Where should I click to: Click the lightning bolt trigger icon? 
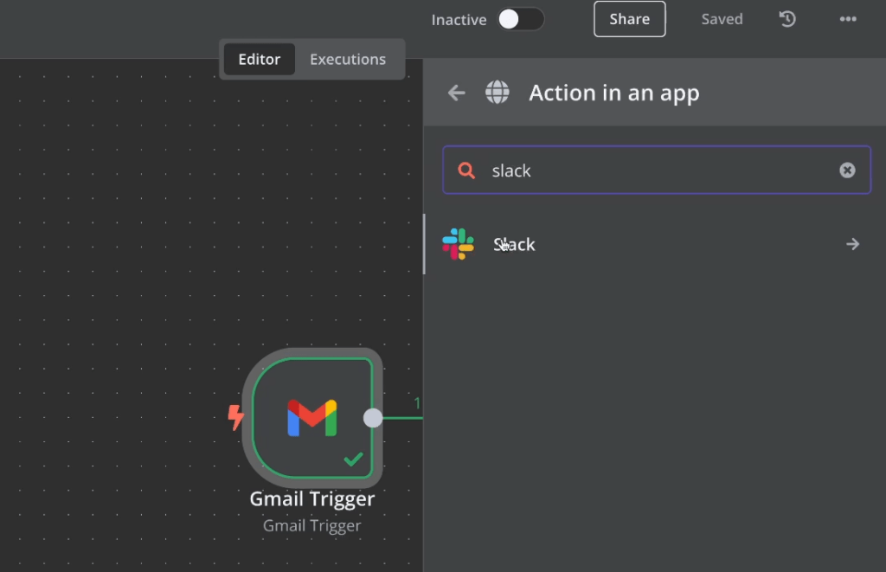pyautogui.click(x=235, y=417)
